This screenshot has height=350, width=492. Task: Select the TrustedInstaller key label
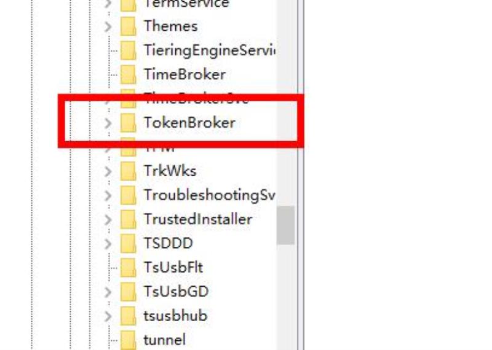pos(198,219)
